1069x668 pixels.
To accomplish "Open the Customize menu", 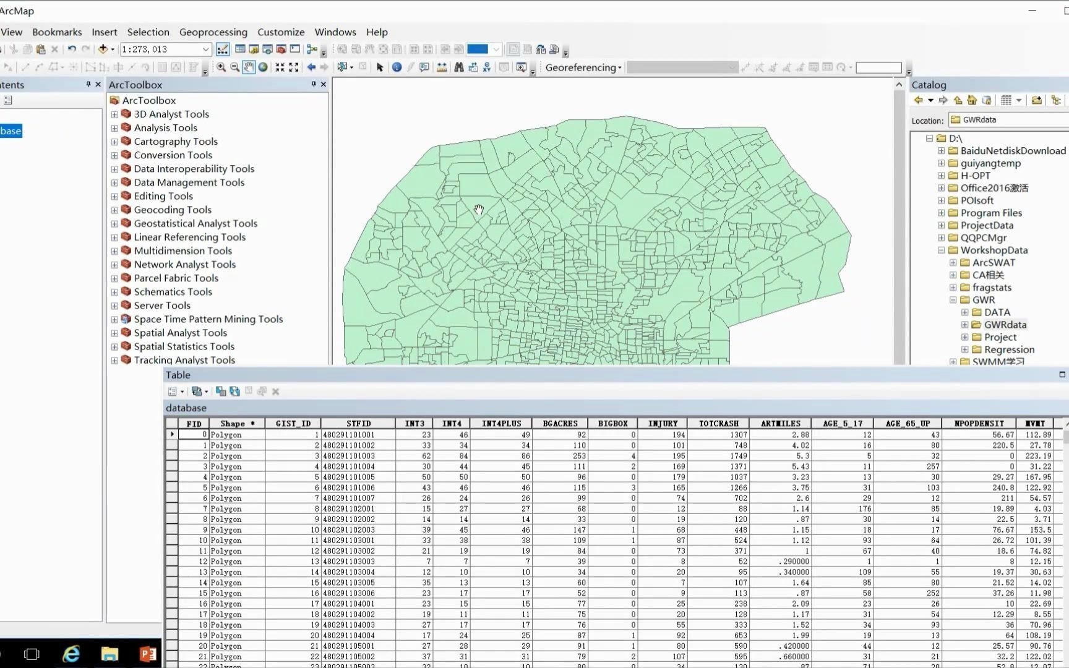I will tap(281, 32).
